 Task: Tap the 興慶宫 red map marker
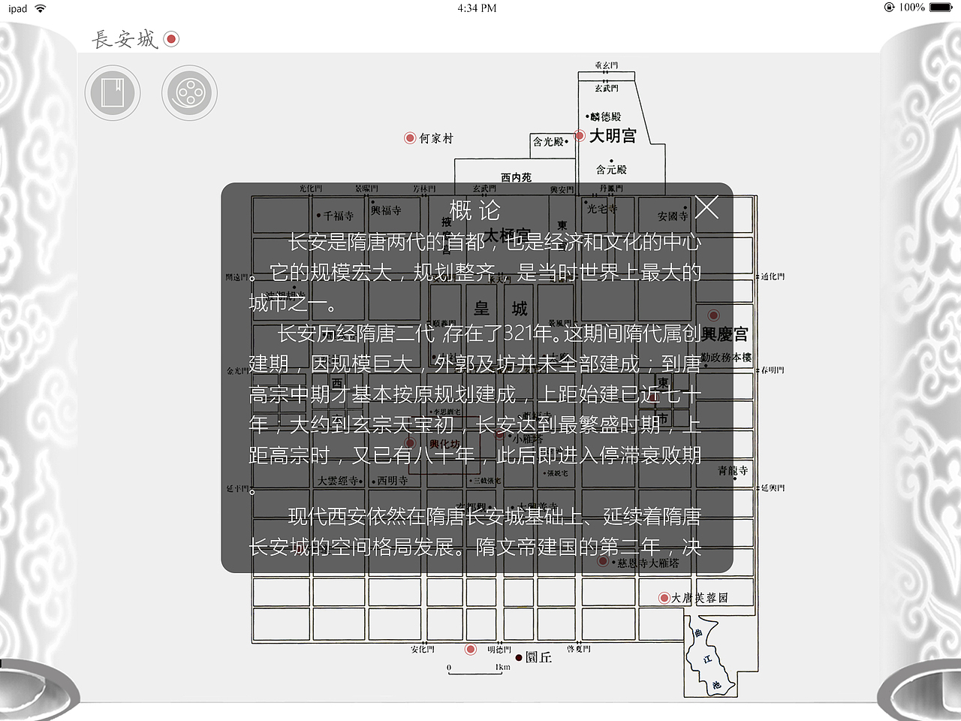click(713, 315)
